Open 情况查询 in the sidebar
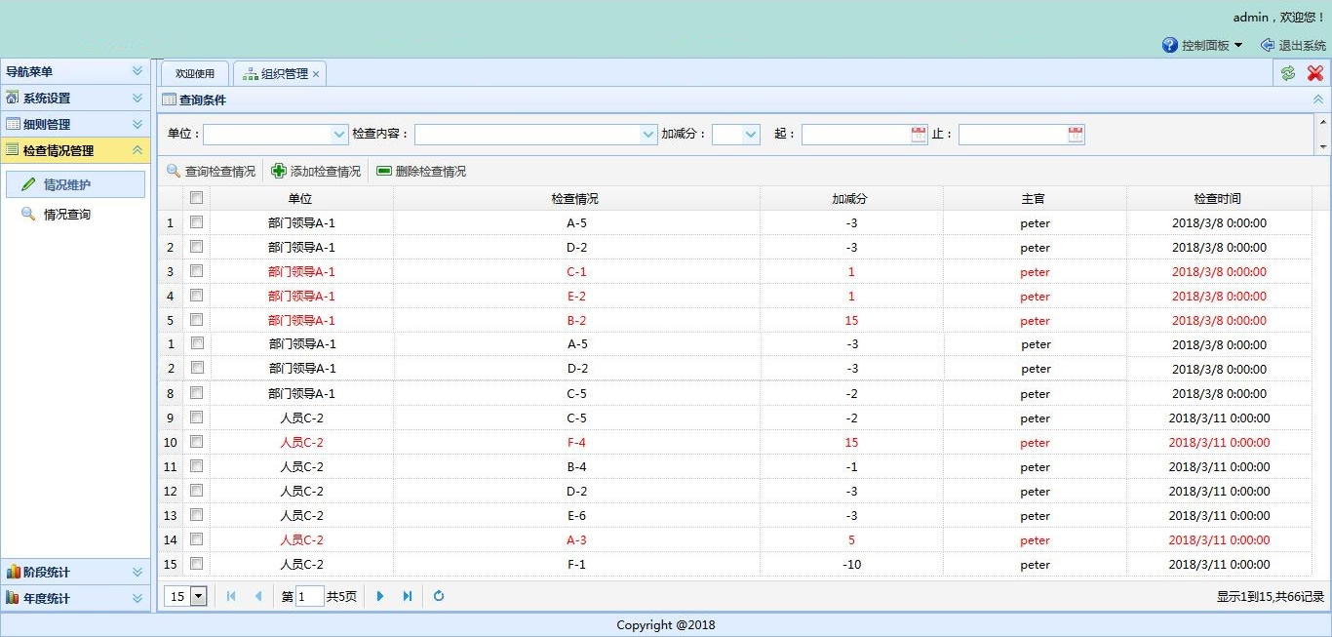Viewport: 1332px width, 637px height. pyautogui.click(x=66, y=215)
